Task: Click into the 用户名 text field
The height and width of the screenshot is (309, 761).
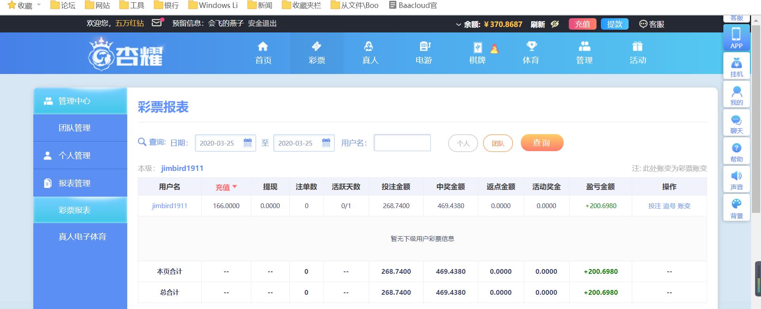Action: tap(402, 143)
